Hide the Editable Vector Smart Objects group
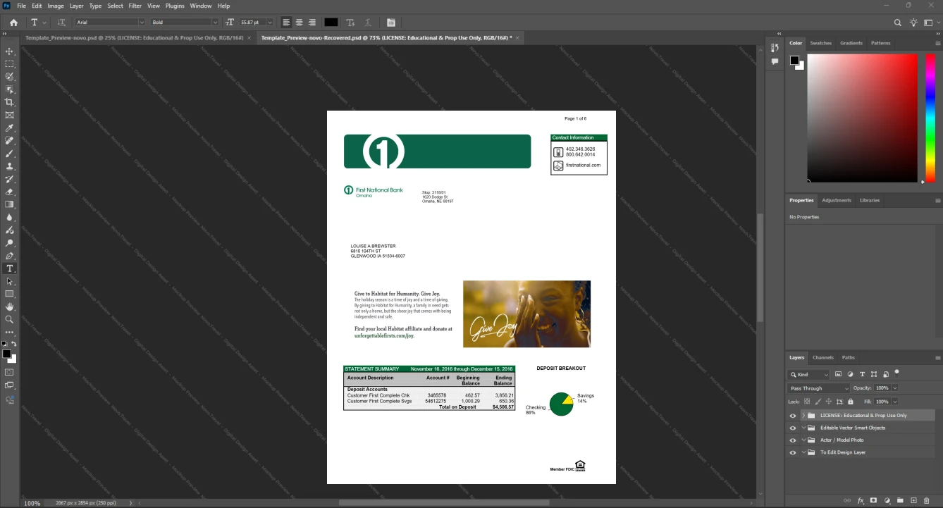The image size is (943, 508). pos(793,428)
